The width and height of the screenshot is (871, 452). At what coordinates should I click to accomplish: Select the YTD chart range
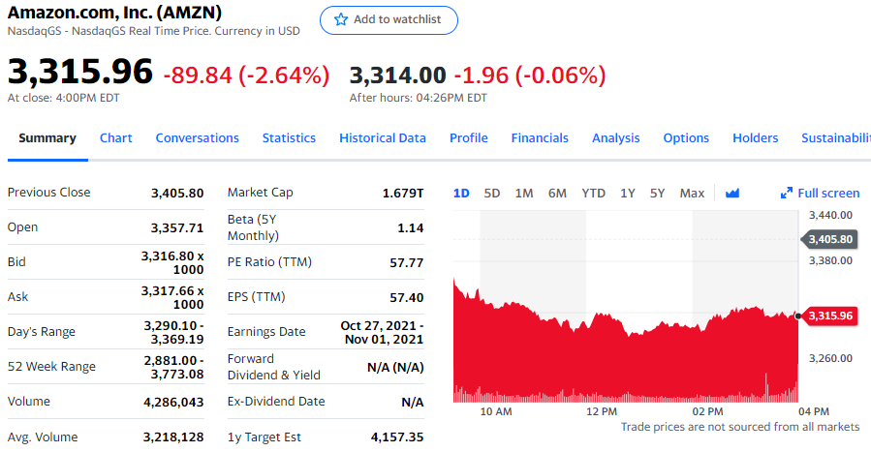(x=593, y=194)
